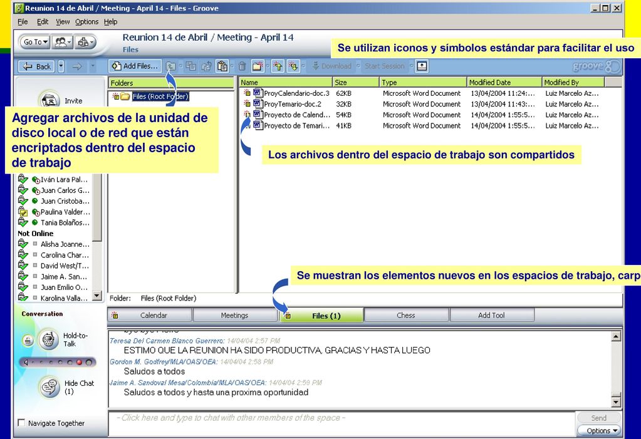Select member Tania Bolaños...
The image size is (641, 439).
point(65,222)
